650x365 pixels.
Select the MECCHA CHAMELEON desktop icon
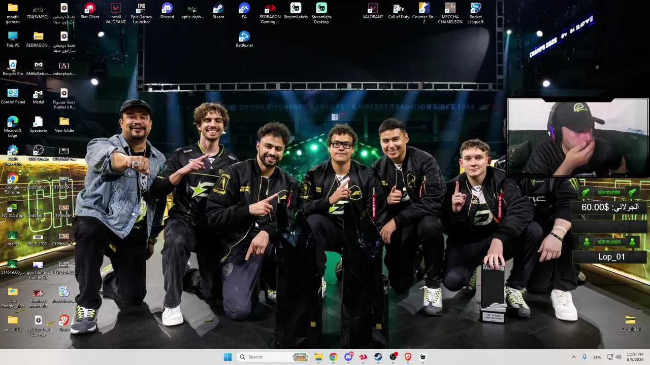click(x=450, y=14)
